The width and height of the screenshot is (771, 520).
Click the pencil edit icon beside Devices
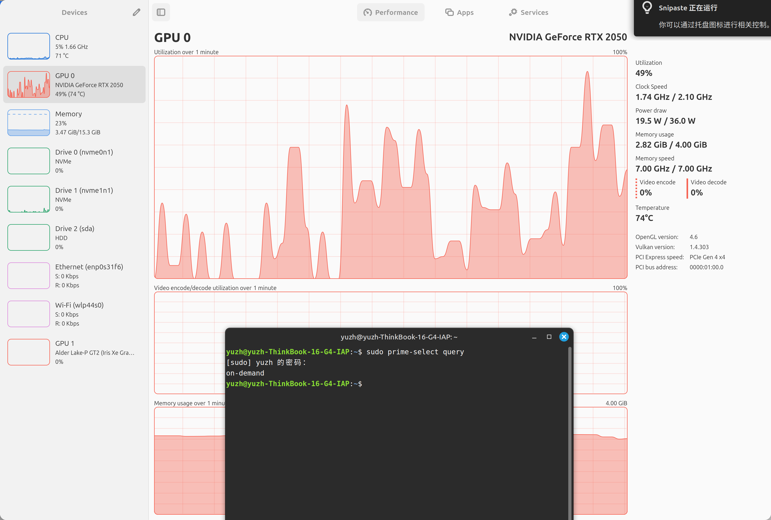(x=136, y=12)
